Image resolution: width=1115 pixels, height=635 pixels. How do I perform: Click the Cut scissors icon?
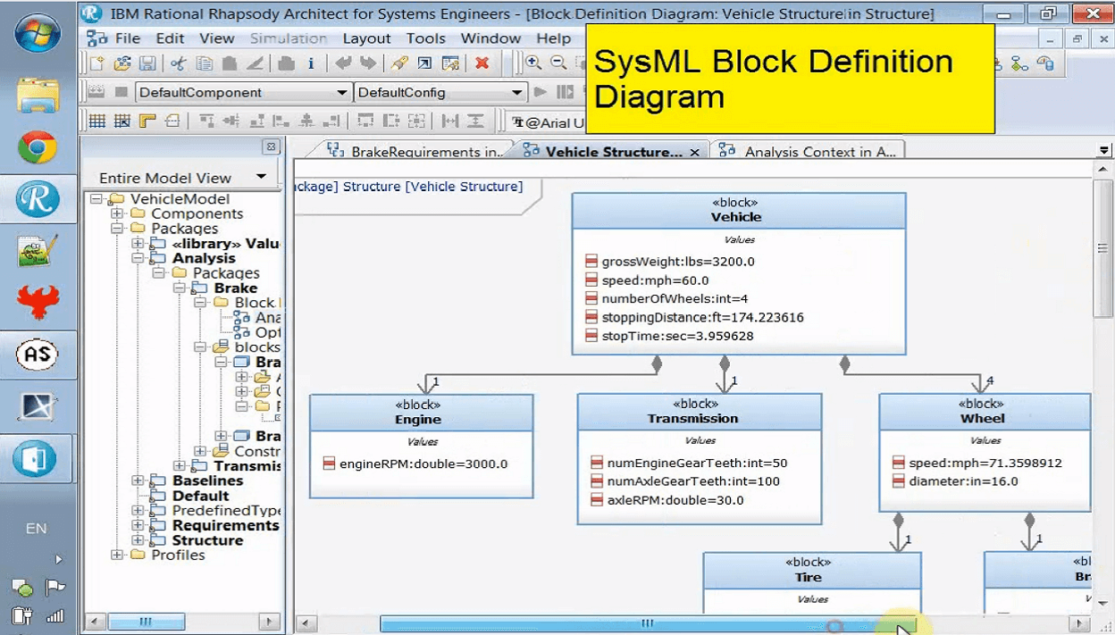(178, 63)
